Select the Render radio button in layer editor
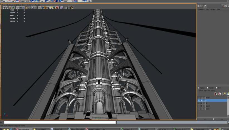This screenshot has height=130, width=229. point(207,88)
